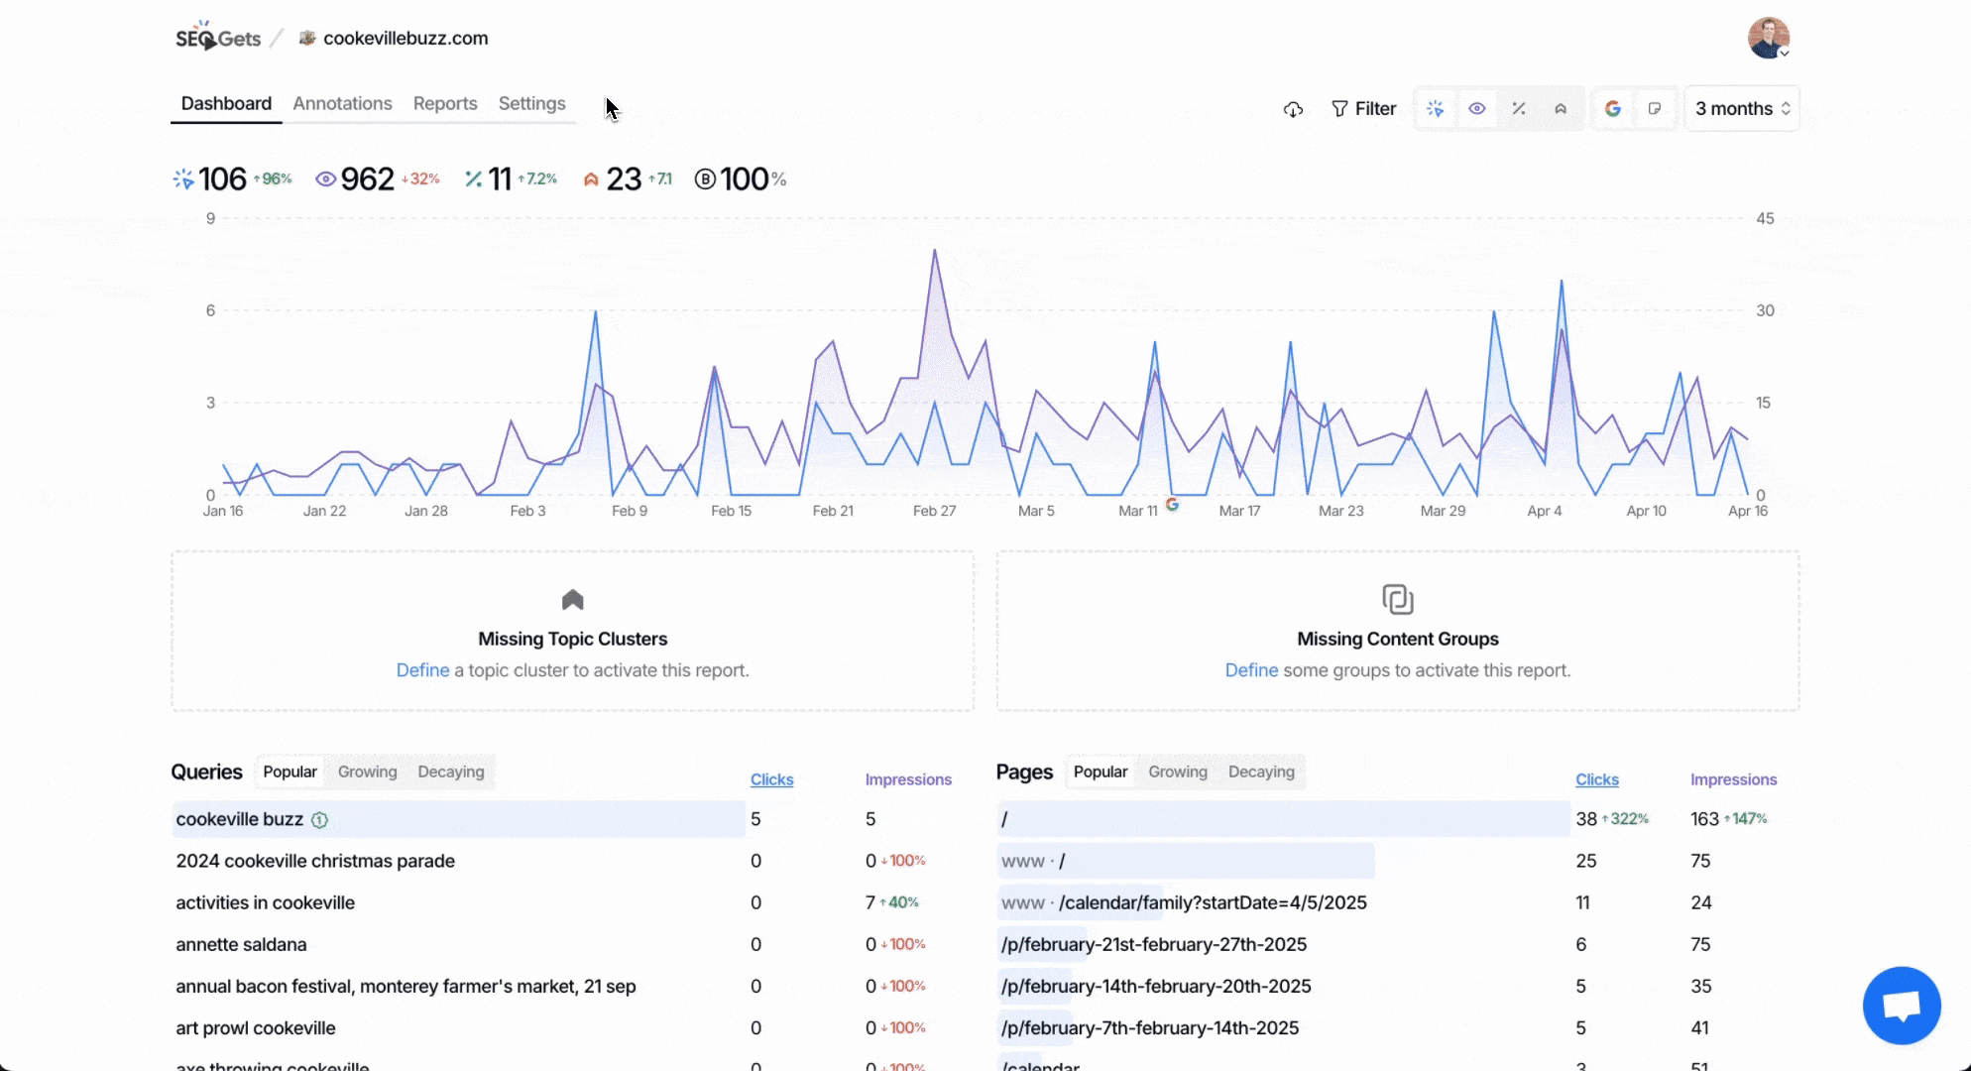Image resolution: width=1971 pixels, height=1071 pixels.
Task: Click the cloud download export icon
Action: click(1293, 109)
